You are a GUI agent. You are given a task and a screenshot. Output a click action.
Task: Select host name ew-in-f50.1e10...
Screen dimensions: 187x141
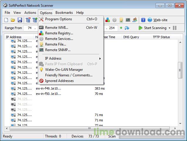[48, 94]
